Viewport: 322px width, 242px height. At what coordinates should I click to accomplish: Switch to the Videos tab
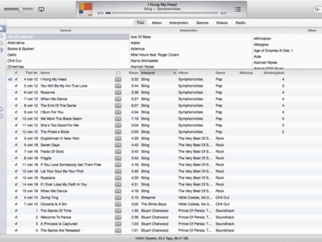[x=222, y=23]
